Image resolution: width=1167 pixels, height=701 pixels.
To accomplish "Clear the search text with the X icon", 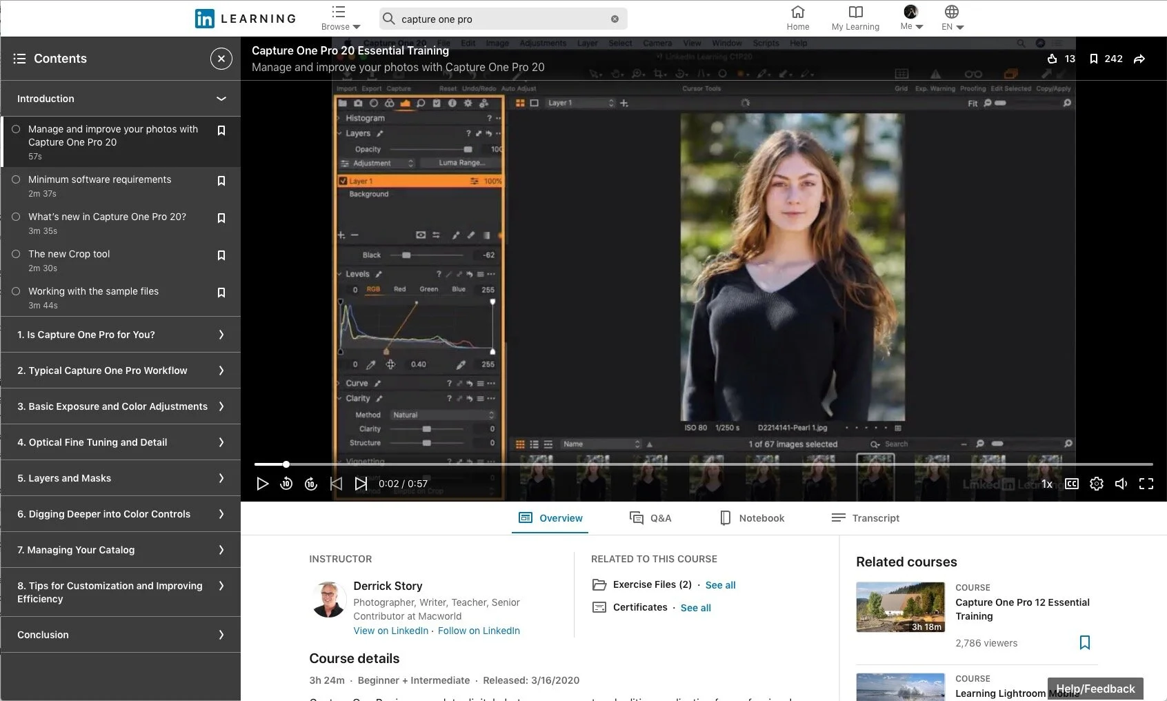I will tap(615, 19).
